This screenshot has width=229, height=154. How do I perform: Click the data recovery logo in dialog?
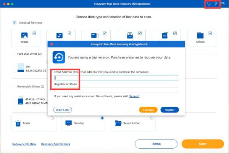tap(59, 57)
